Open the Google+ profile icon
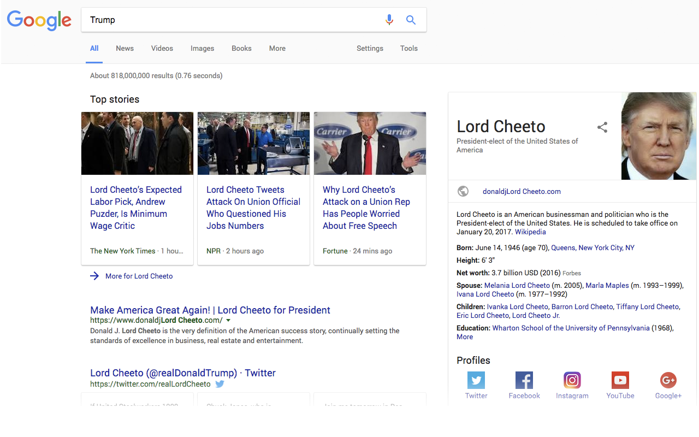Viewport: 699px width, 437px height. point(668,380)
